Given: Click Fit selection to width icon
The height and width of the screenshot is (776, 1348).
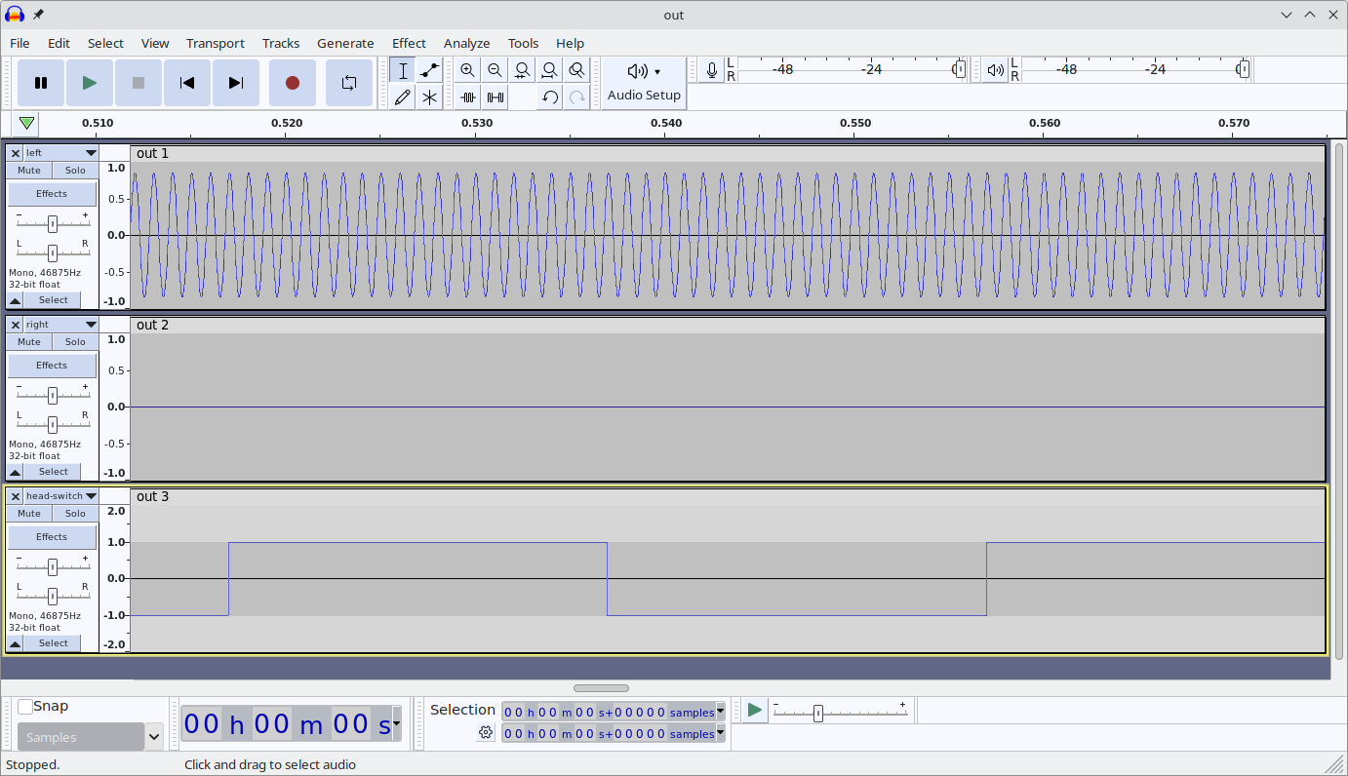Looking at the screenshot, I should point(523,70).
